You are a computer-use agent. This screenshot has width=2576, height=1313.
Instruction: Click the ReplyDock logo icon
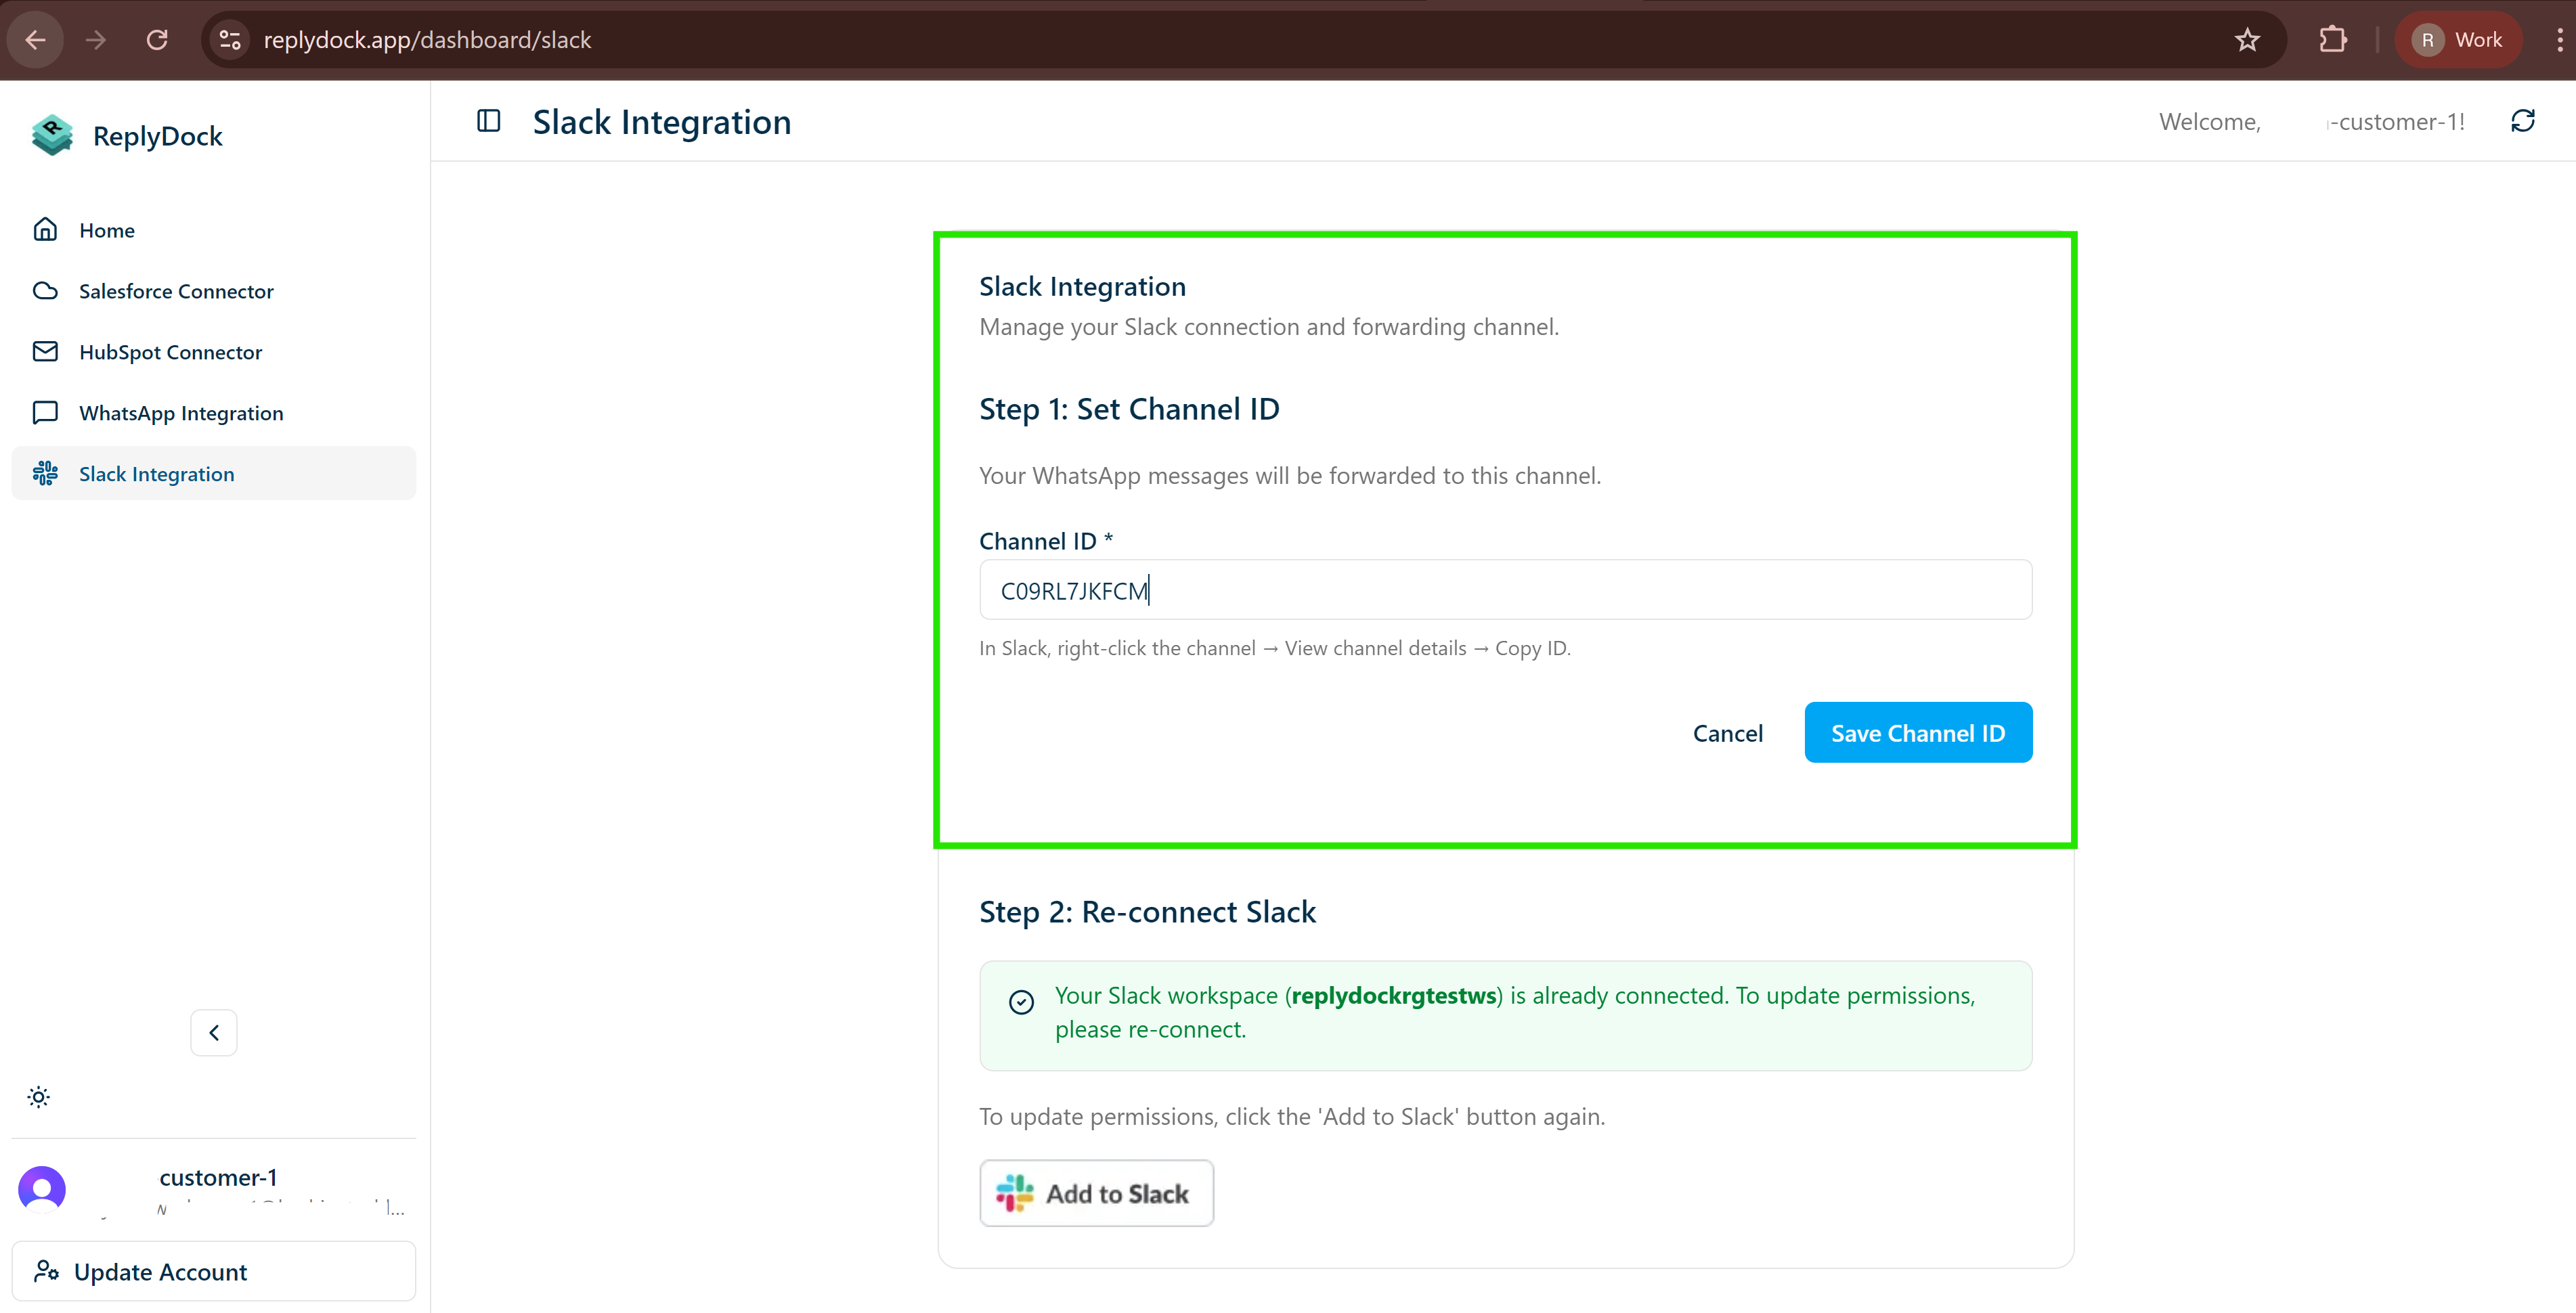click(x=52, y=135)
